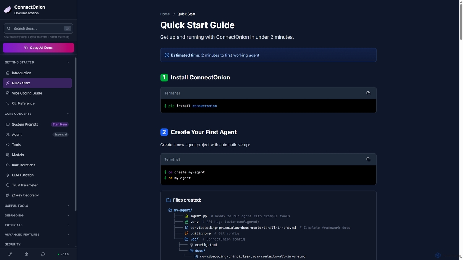Open the ConnectOnion Documentation home link
This screenshot has height=260, width=463.
pyautogui.click(x=25, y=10)
